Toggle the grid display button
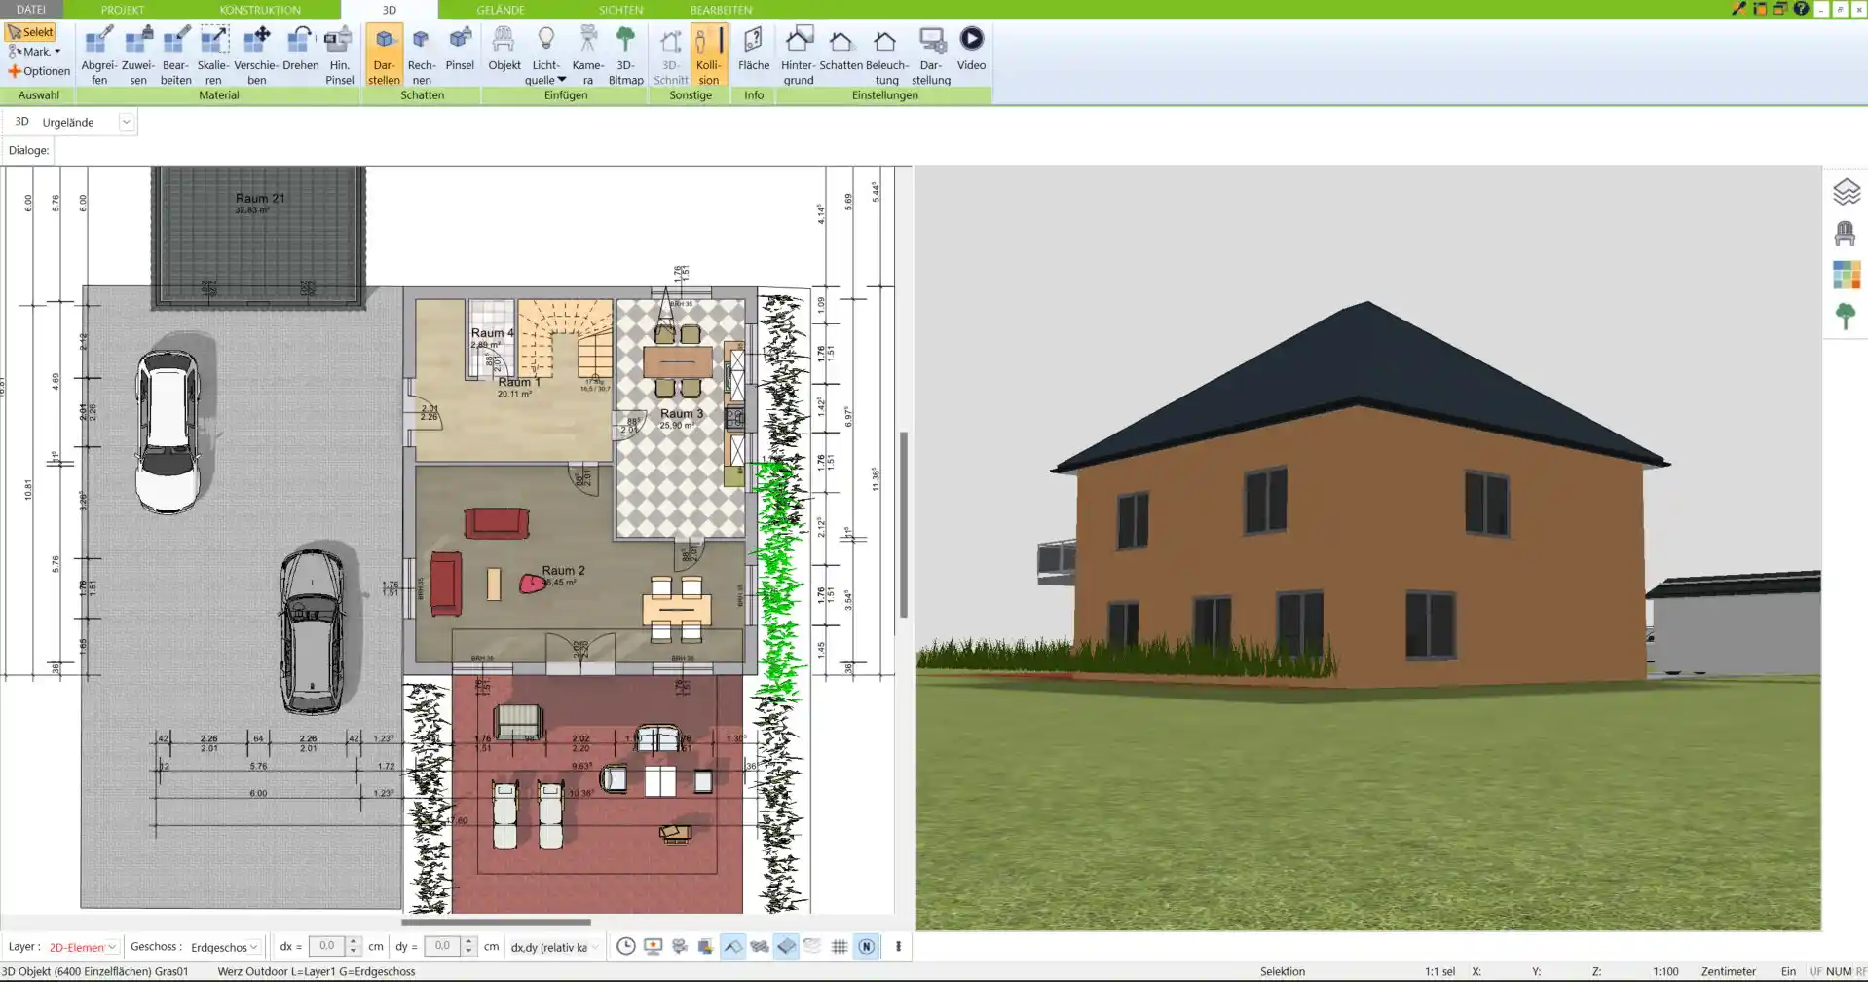1868x982 pixels. [x=840, y=946]
